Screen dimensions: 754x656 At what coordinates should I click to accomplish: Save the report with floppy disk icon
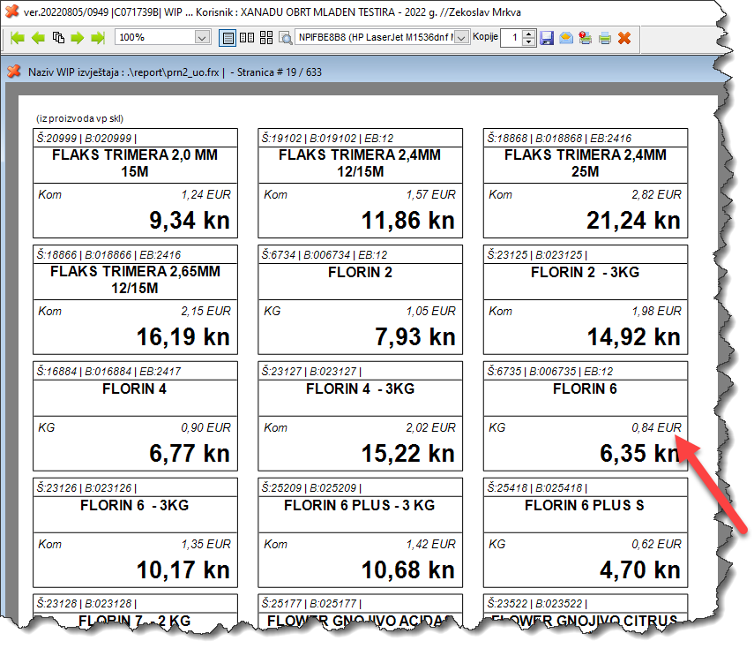click(x=547, y=38)
